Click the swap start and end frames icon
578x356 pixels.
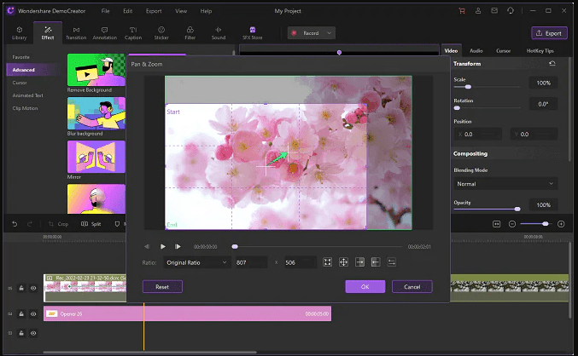pyautogui.click(x=392, y=262)
